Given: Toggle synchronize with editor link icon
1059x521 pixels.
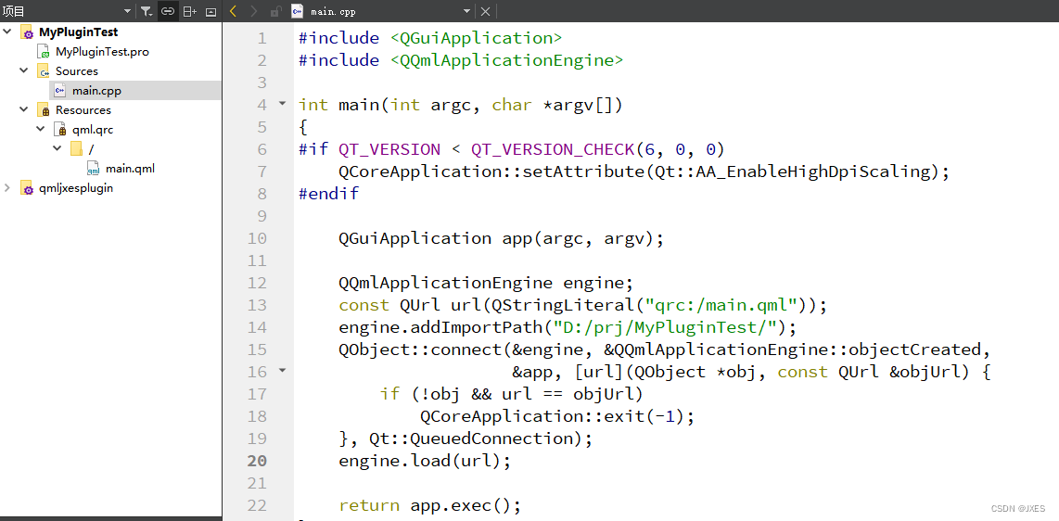Looking at the screenshot, I should click(x=168, y=11).
